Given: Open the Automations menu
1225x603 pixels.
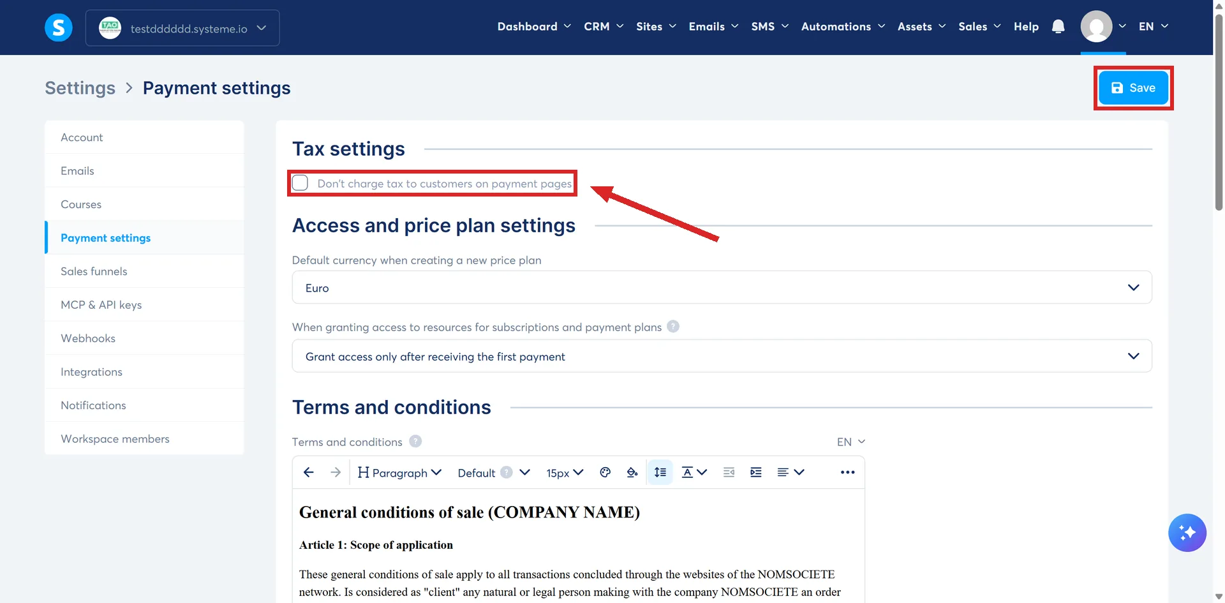Looking at the screenshot, I should point(843,26).
